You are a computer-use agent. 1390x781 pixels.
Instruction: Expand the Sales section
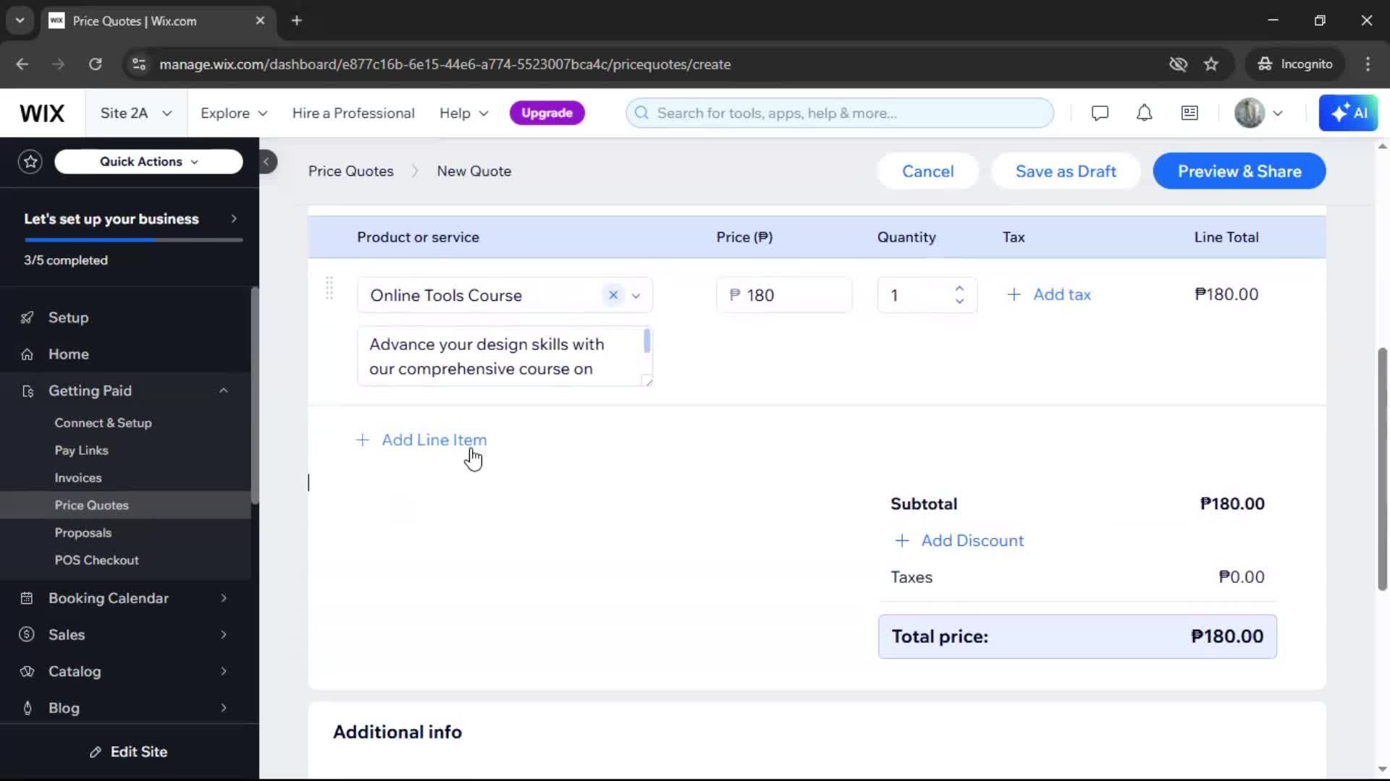tap(224, 635)
